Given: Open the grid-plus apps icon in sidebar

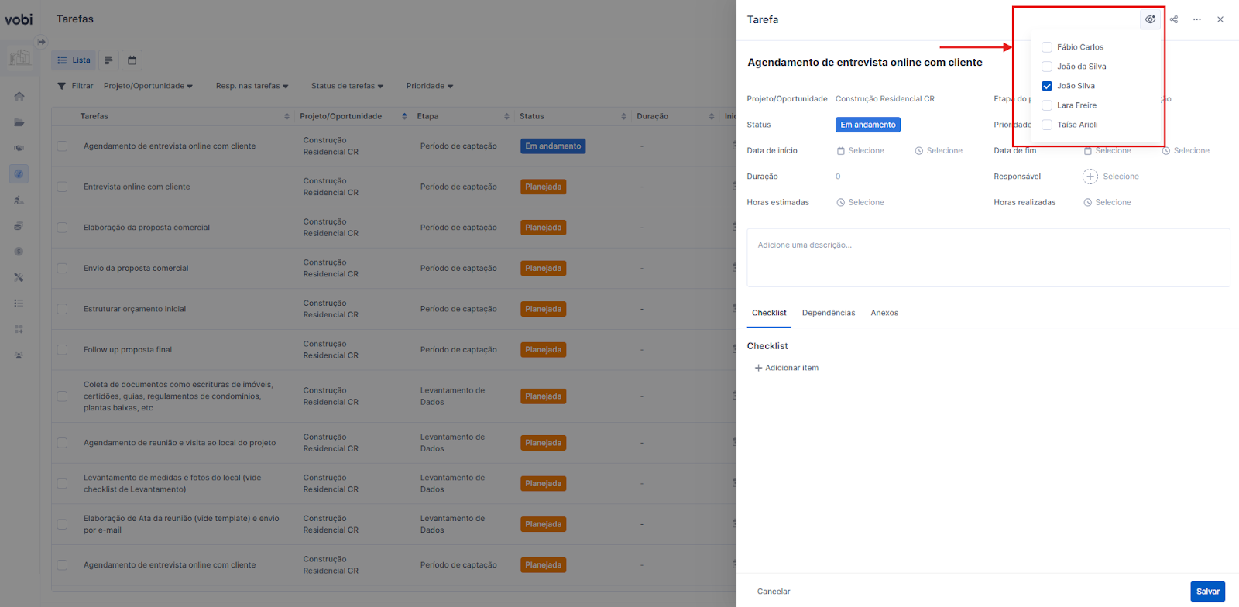Looking at the screenshot, I should tap(19, 329).
